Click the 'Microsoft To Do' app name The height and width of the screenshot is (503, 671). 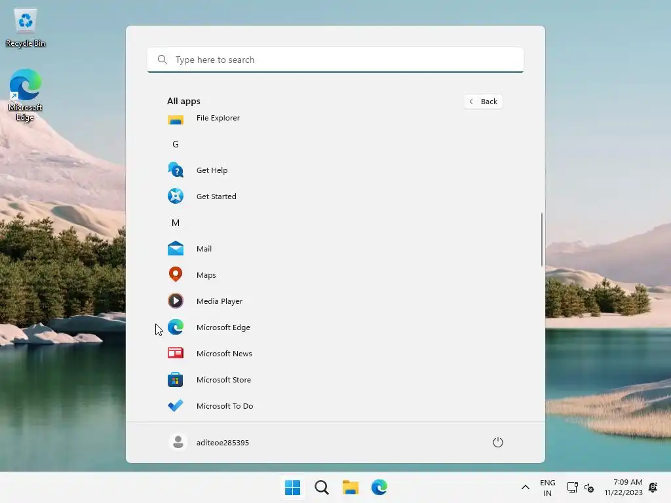[225, 406]
